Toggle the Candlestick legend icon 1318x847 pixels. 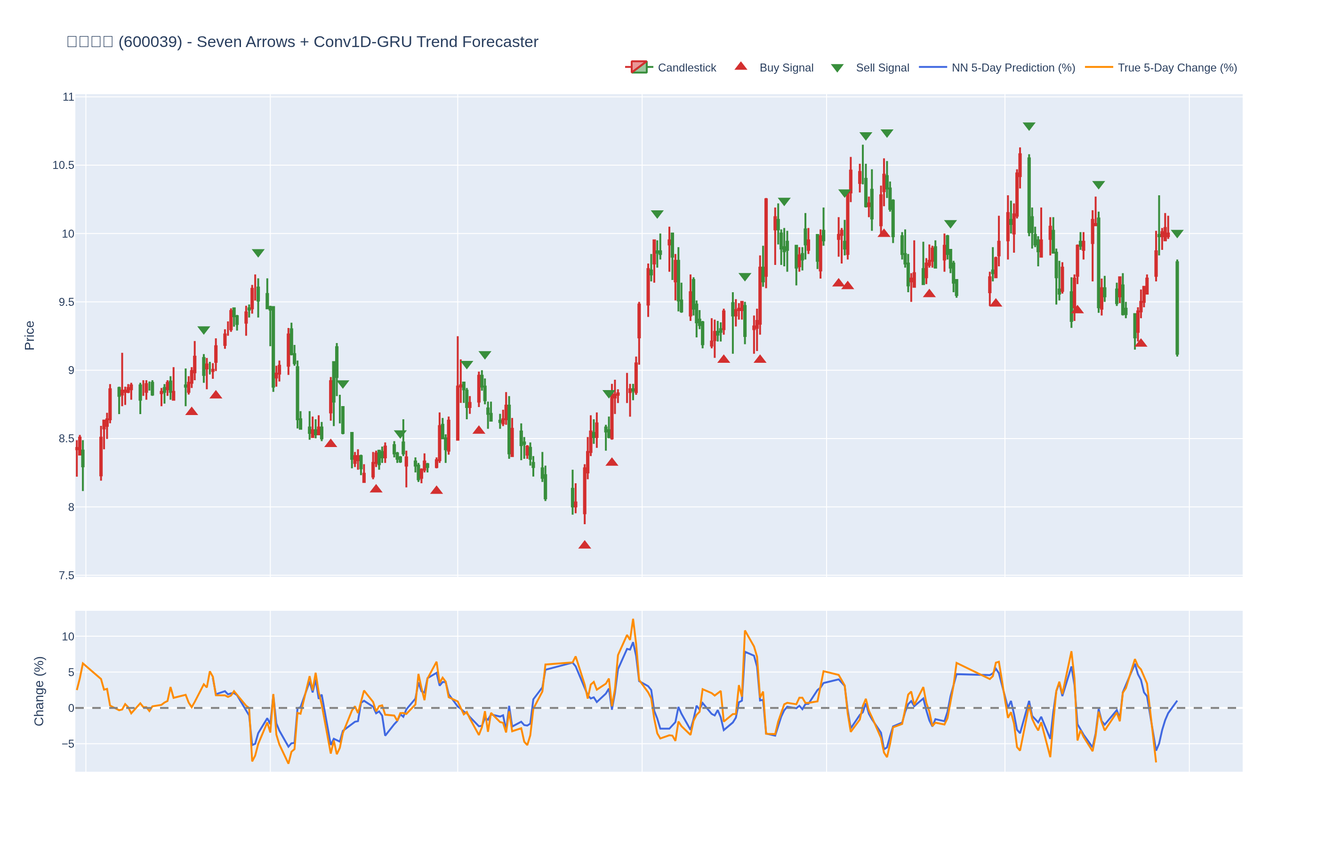(x=639, y=68)
